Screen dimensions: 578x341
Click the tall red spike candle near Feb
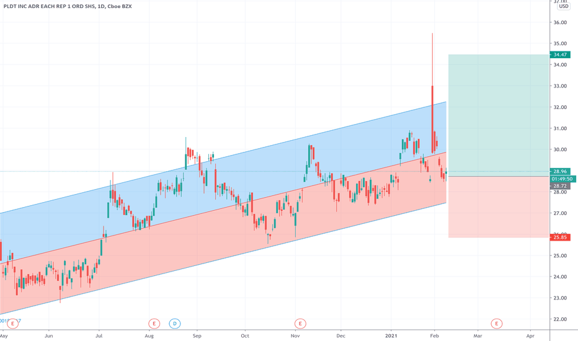point(432,119)
